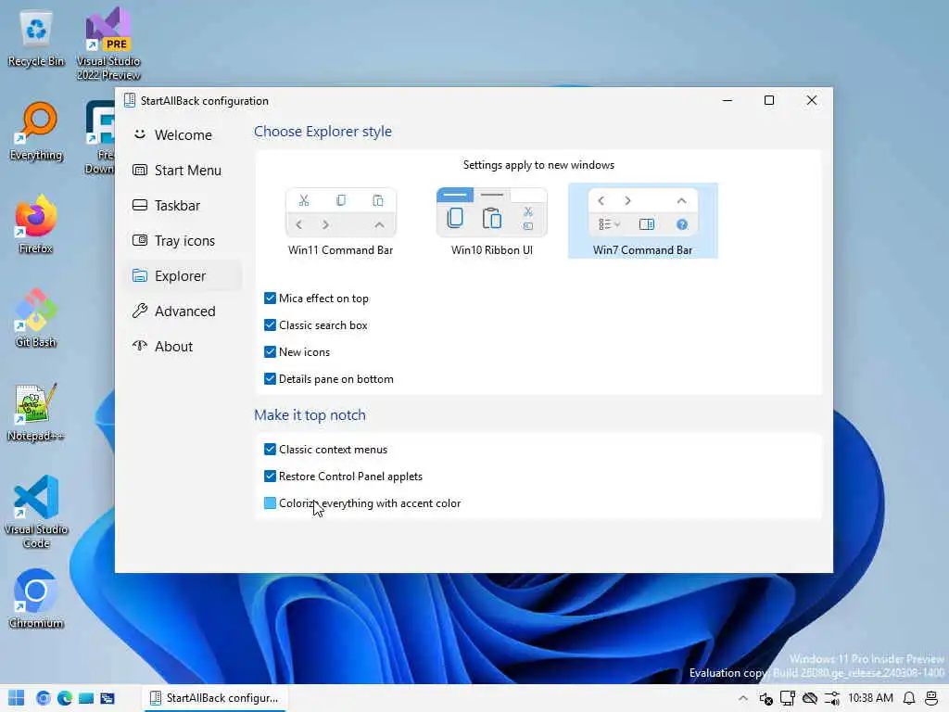The image size is (949, 712).
Task: Choose the Win10 Ribbon UI style
Action: (491, 222)
